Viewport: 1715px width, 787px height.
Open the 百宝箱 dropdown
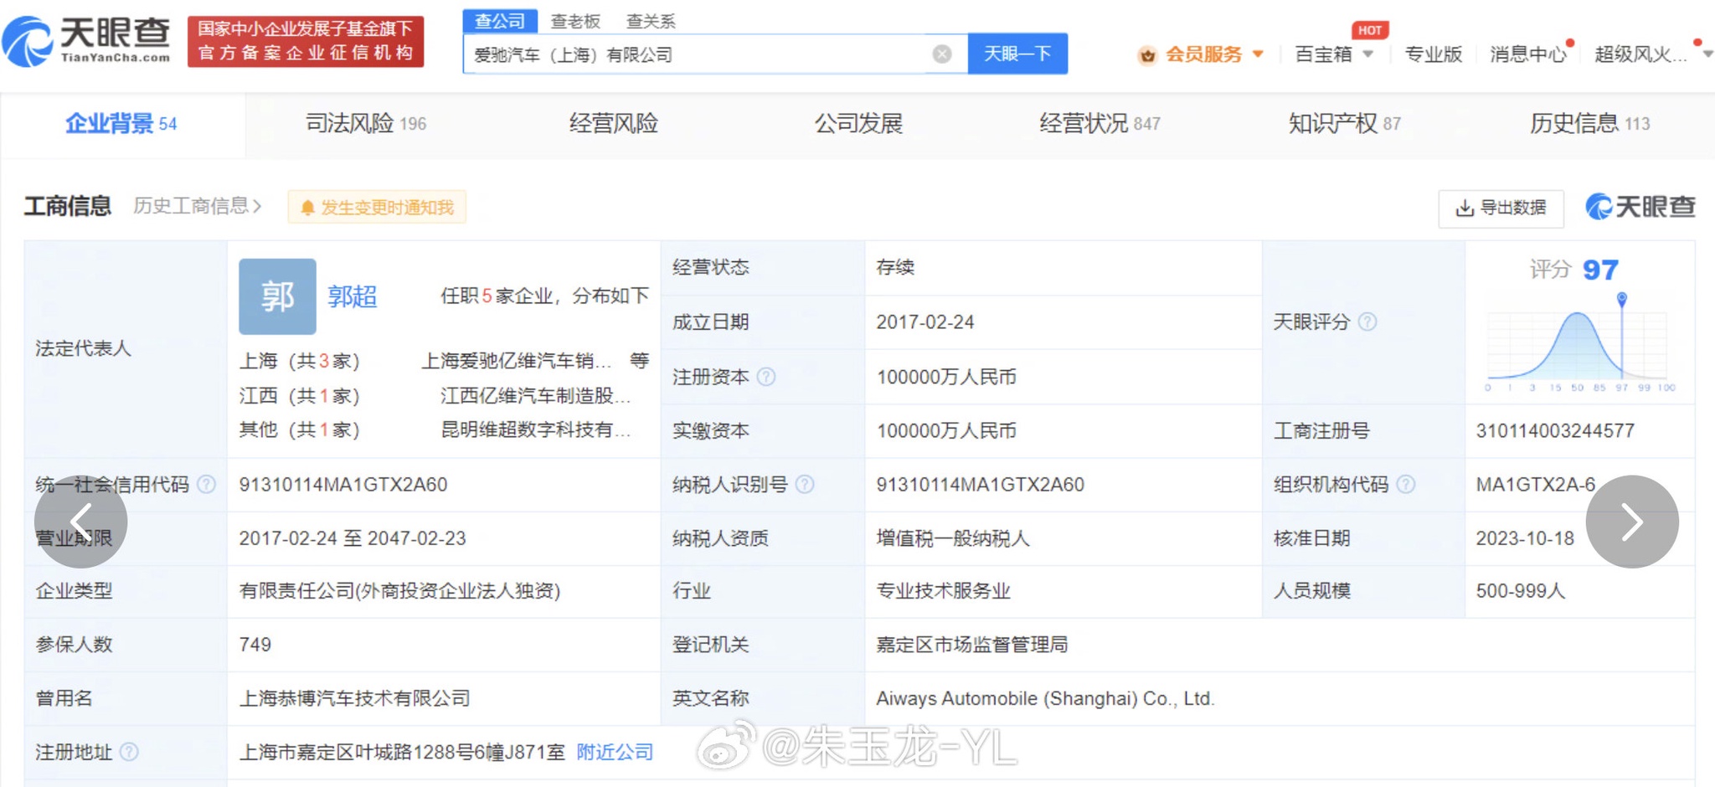(x=1333, y=54)
